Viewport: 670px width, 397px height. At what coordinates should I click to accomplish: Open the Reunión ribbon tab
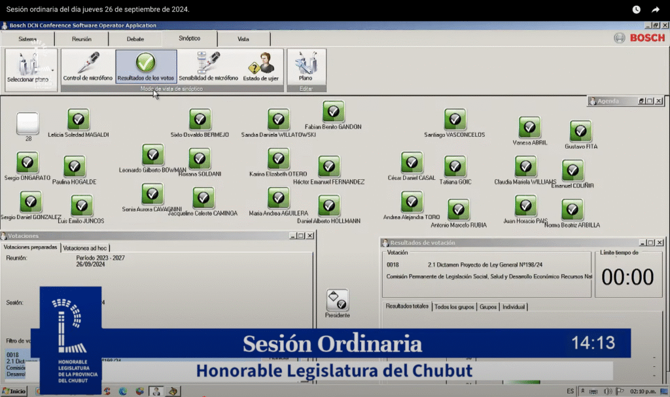click(82, 39)
